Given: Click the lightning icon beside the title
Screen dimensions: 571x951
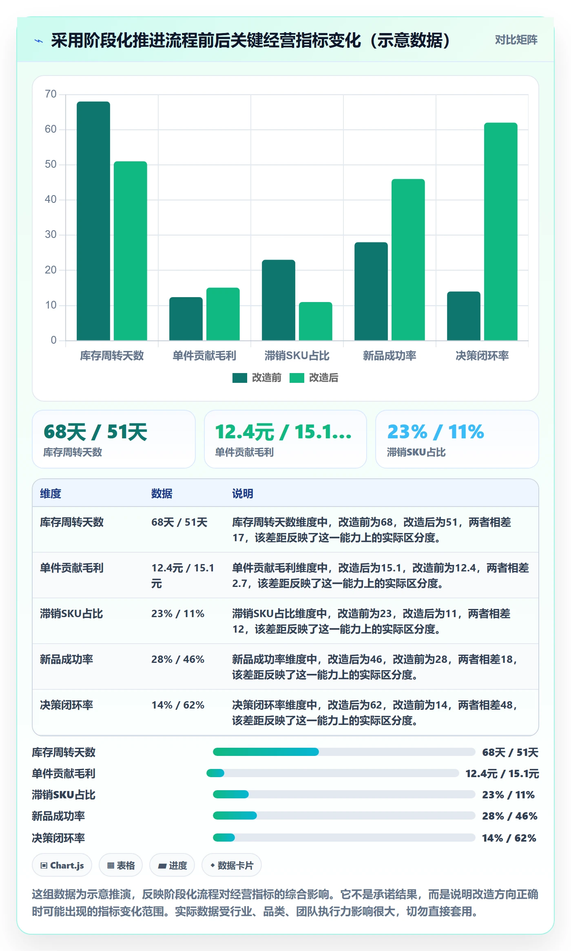Looking at the screenshot, I should pos(39,41).
